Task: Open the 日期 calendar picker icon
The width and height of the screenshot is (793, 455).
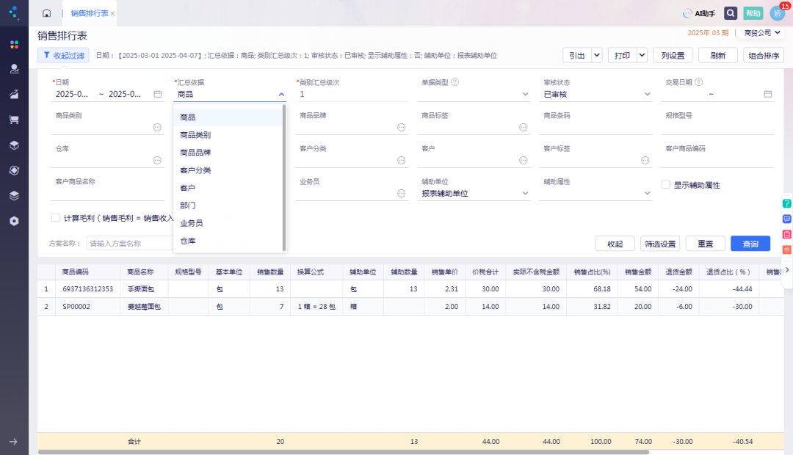Action: point(158,94)
